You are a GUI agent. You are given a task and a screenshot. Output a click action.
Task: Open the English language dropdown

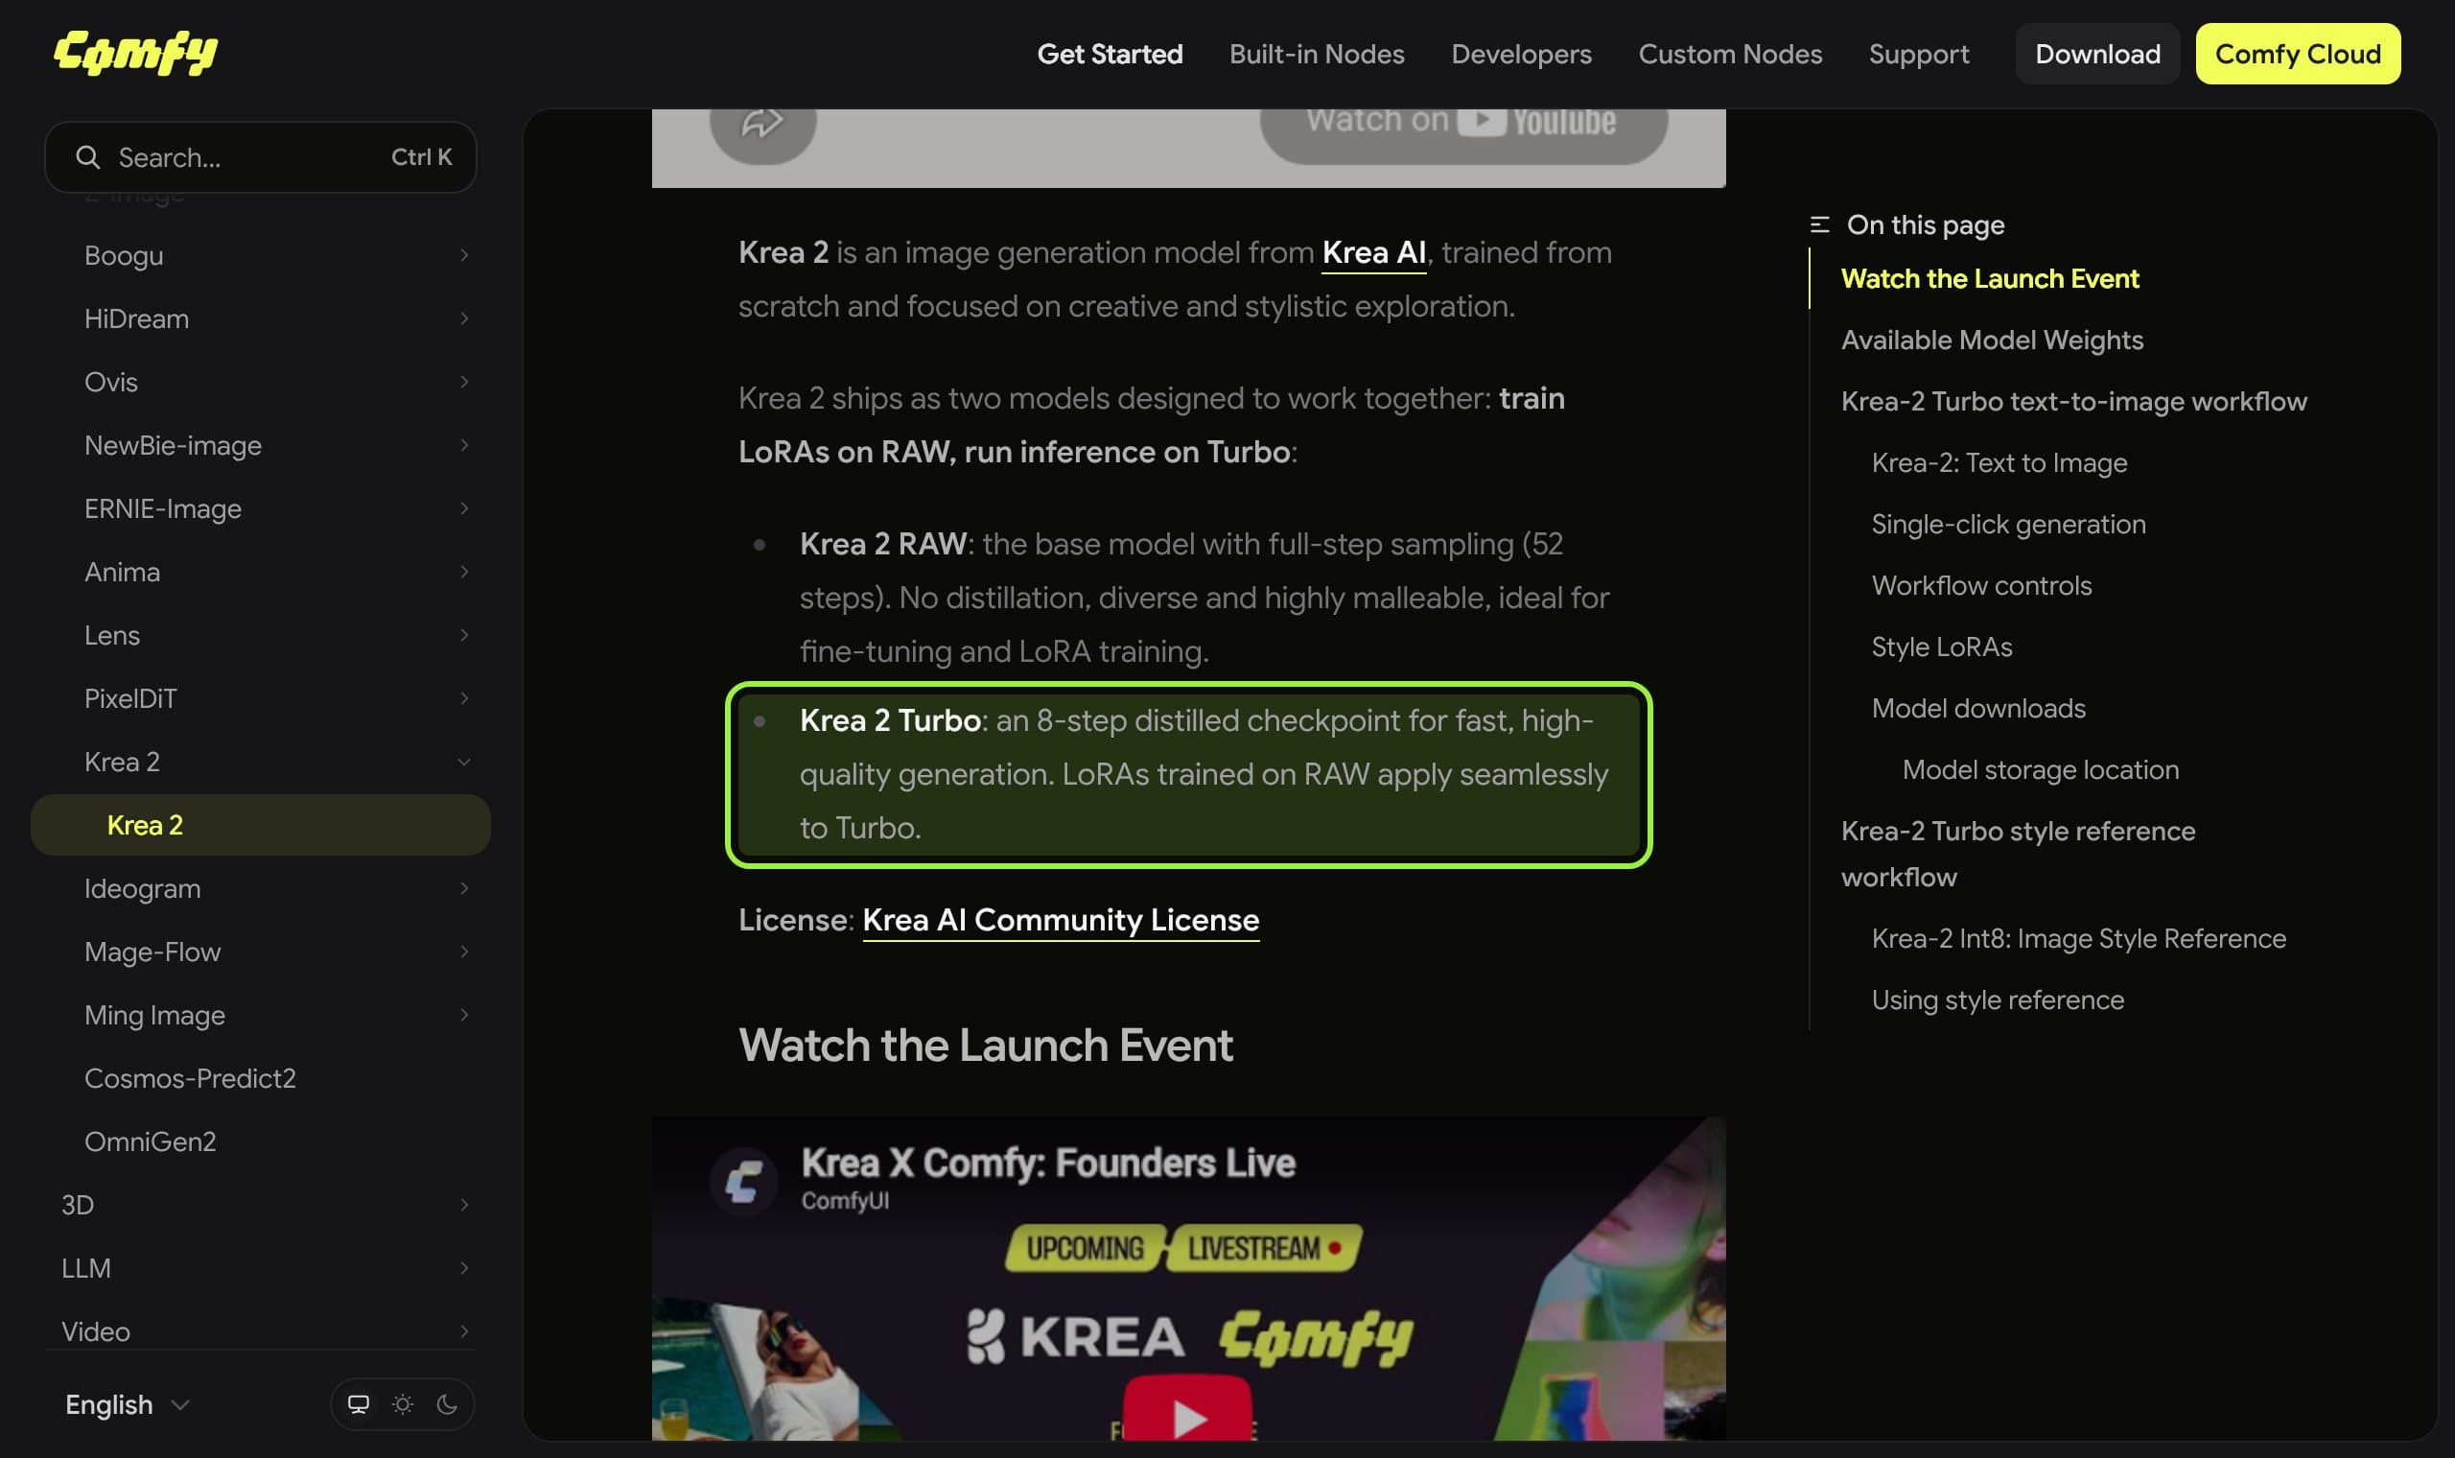pos(127,1404)
